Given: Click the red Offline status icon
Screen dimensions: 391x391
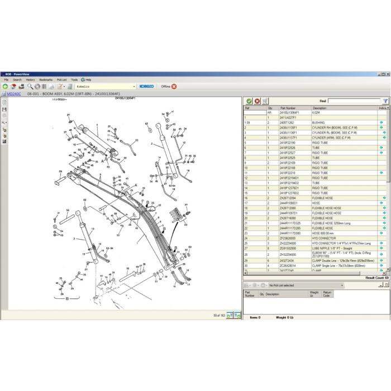Looking at the screenshot, I should pyautogui.click(x=174, y=87).
